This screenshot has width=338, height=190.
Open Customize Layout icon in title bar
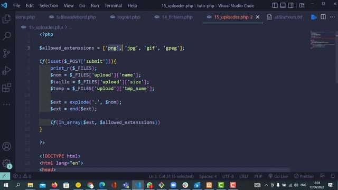(302, 5)
